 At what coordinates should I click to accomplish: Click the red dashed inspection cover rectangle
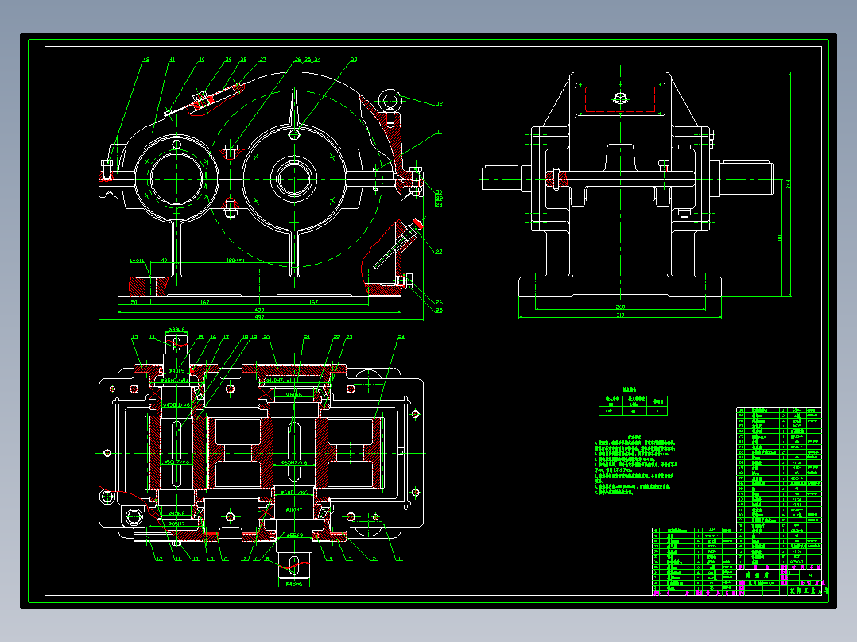(x=620, y=99)
